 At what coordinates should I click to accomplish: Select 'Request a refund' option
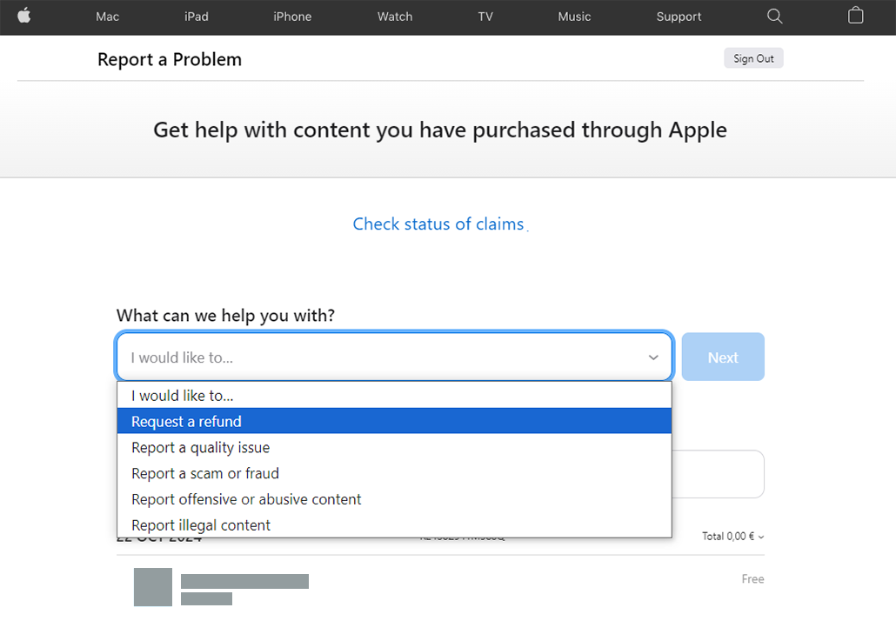(x=394, y=422)
